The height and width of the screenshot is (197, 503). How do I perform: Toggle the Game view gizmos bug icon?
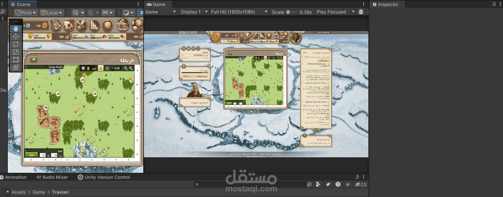pos(361,12)
